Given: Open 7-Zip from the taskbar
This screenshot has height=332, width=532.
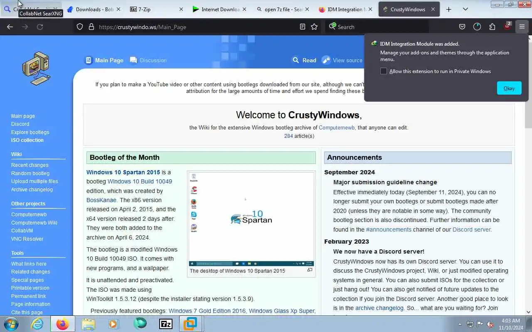Looking at the screenshot, I should coord(166,324).
